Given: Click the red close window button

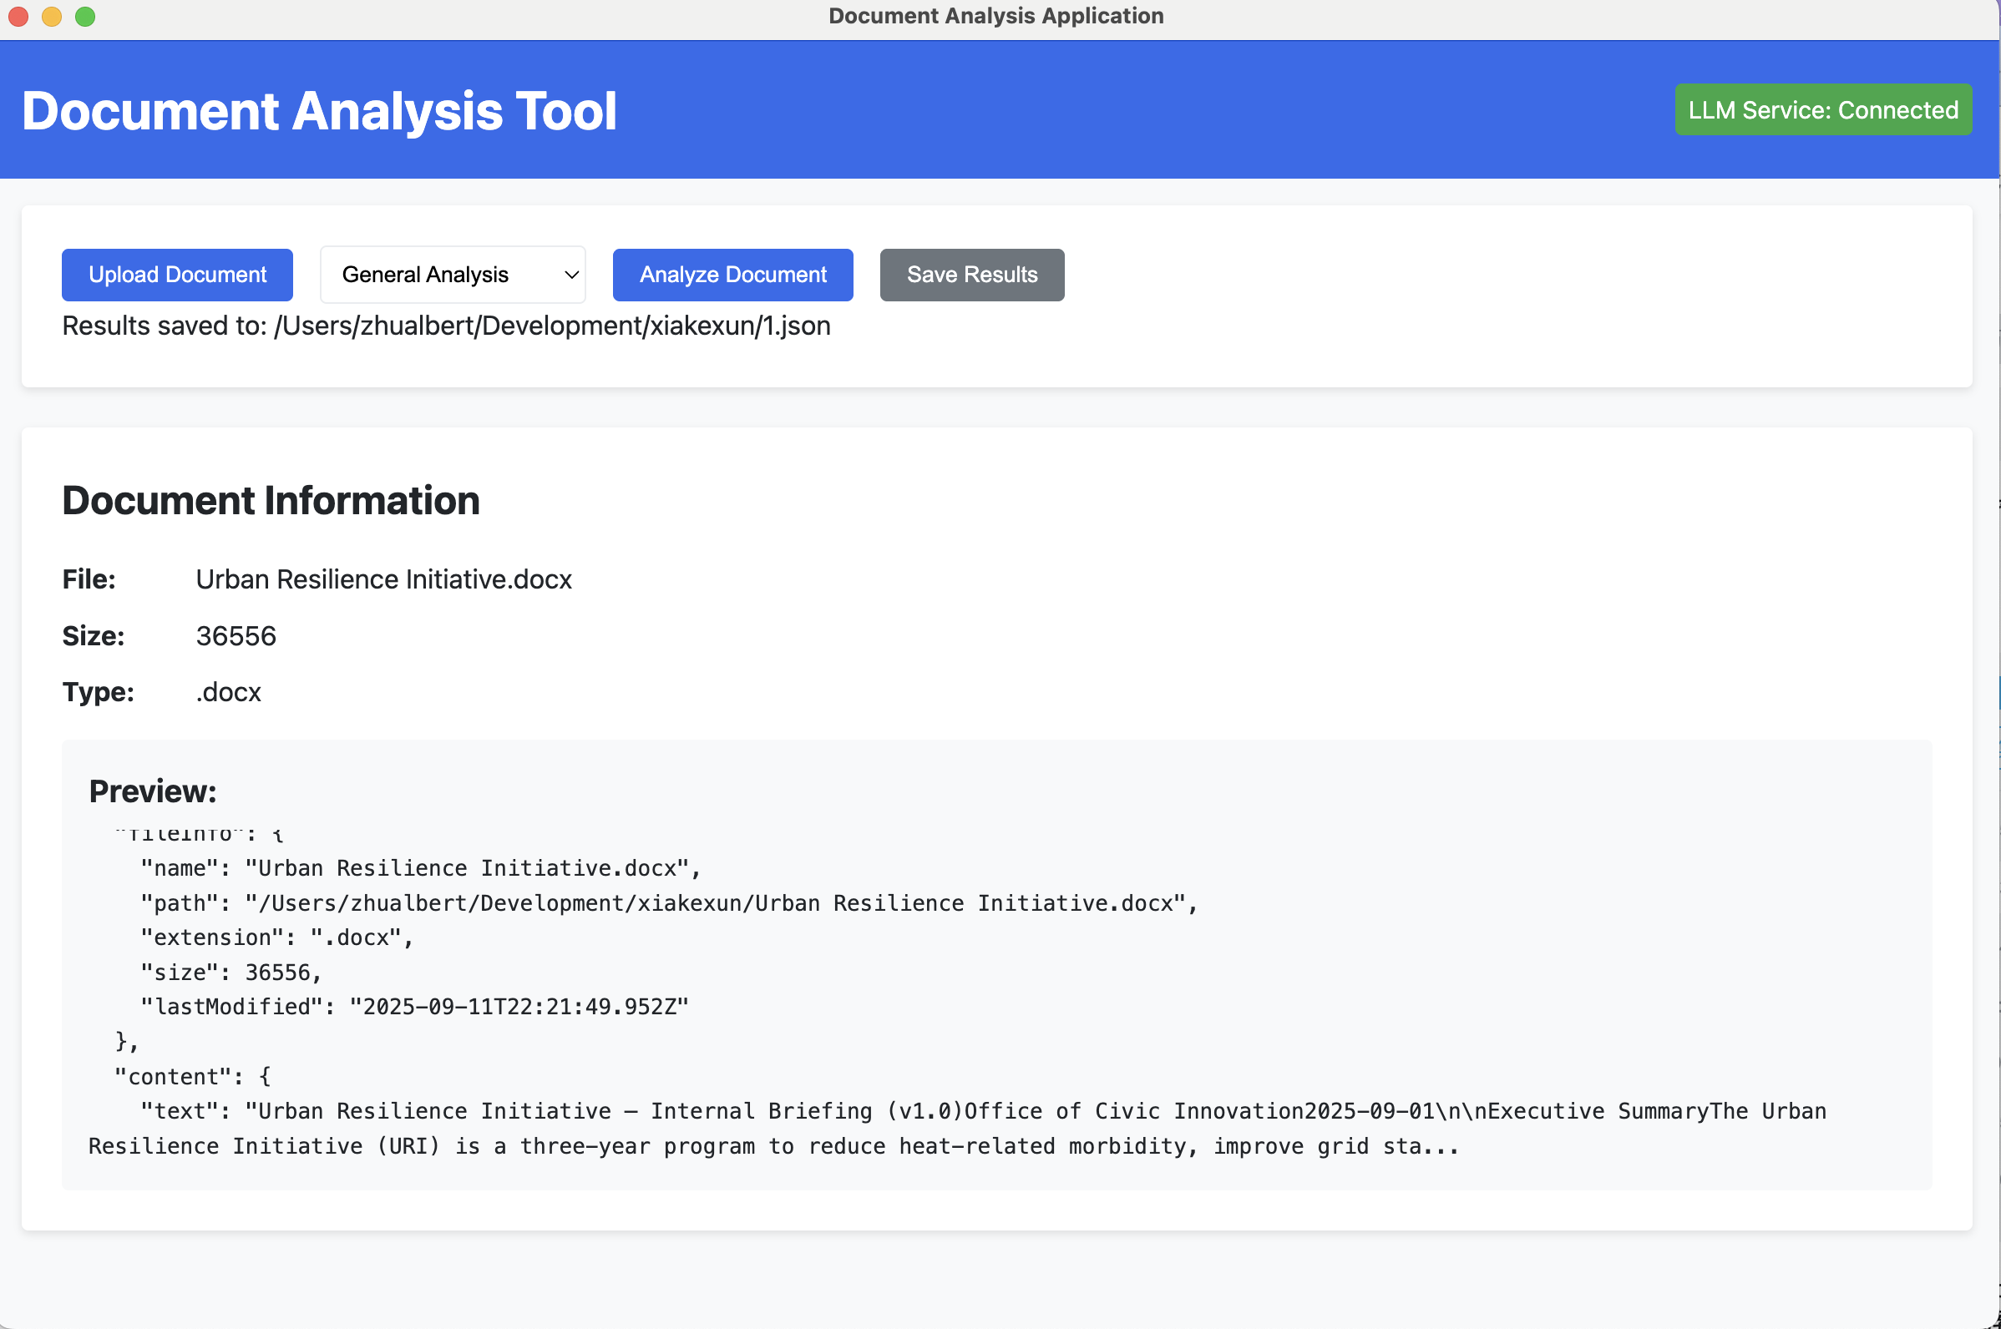Looking at the screenshot, I should [18, 16].
